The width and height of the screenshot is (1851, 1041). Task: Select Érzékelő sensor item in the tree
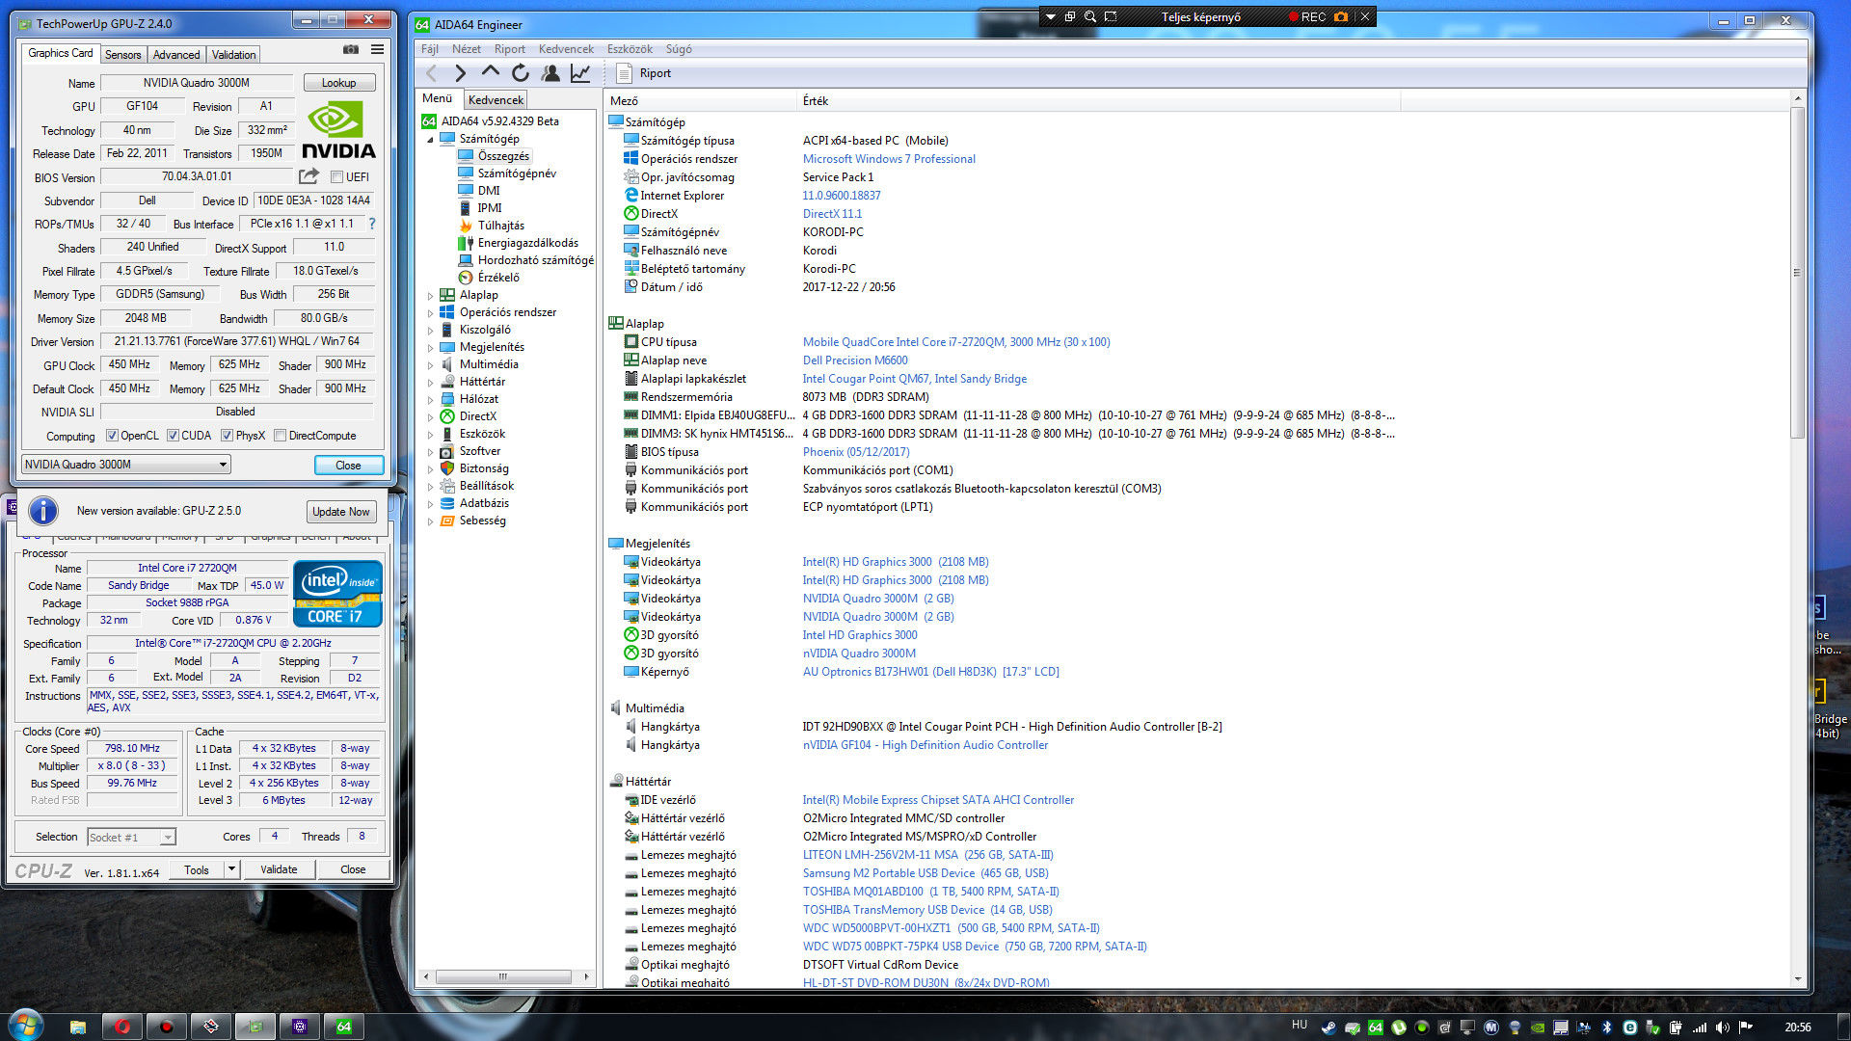coord(497,278)
